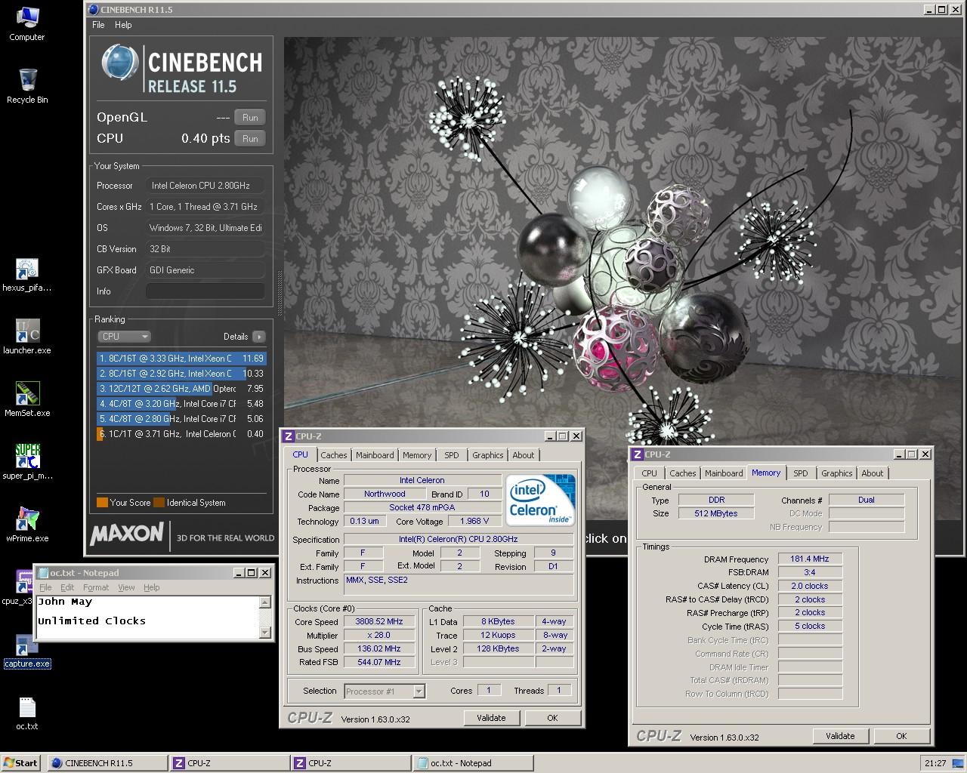Click the Notepad scrollbar up arrow

pyautogui.click(x=265, y=602)
